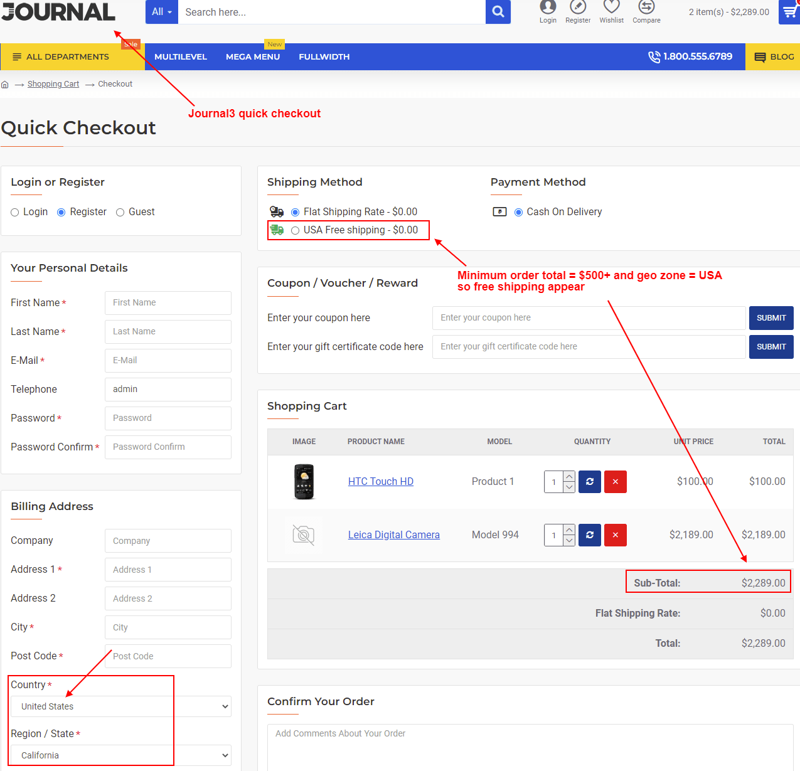This screenshot has width=800, height=771.
Task: Remove HTC Touch HD with the red X
Action: [x=615, y=481]
